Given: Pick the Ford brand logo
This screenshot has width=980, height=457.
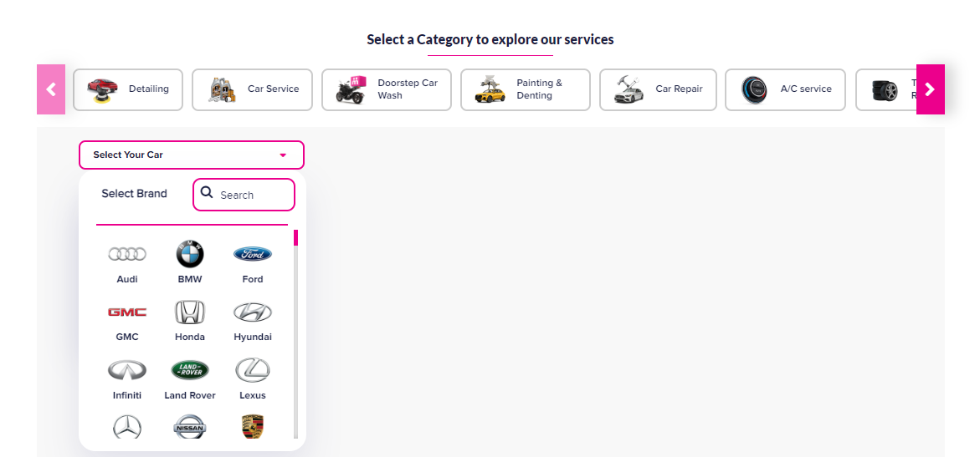Looking at the screenshot, I should coord(253,254).
